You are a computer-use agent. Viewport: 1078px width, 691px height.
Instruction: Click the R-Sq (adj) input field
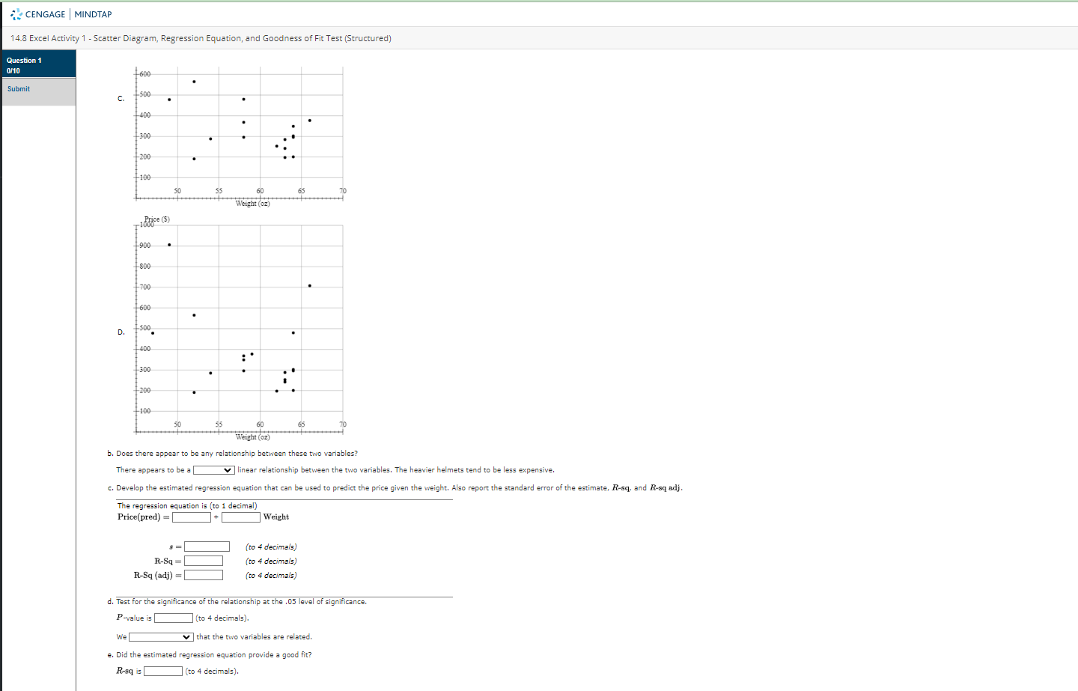click(x=204, y=574)
